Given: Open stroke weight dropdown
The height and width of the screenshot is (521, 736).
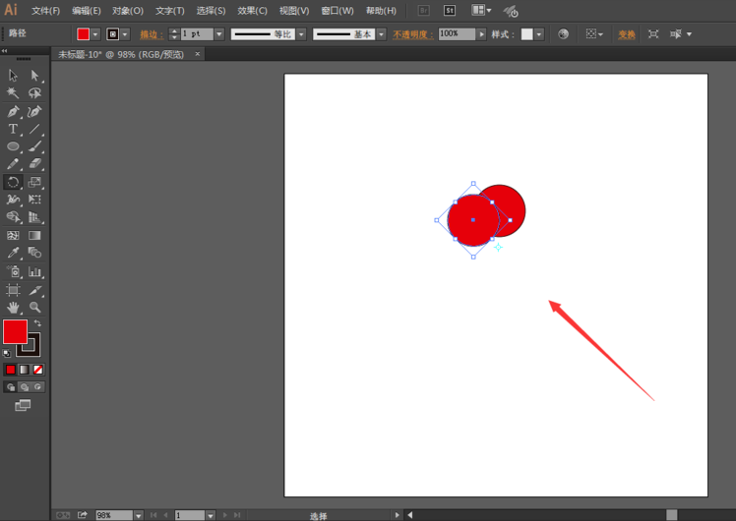Looking at the screenshot, I should (219, 34).
